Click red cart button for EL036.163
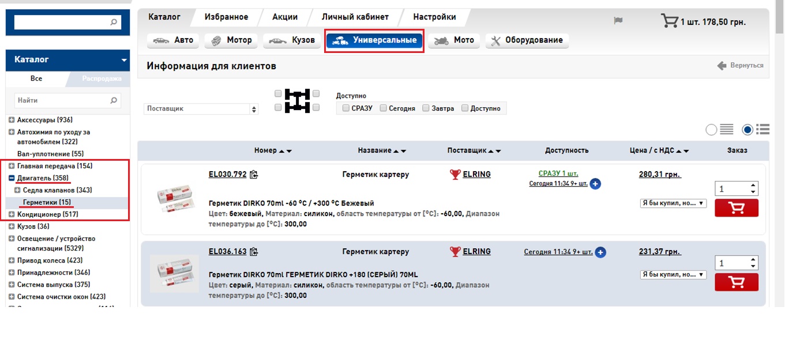 736,282
